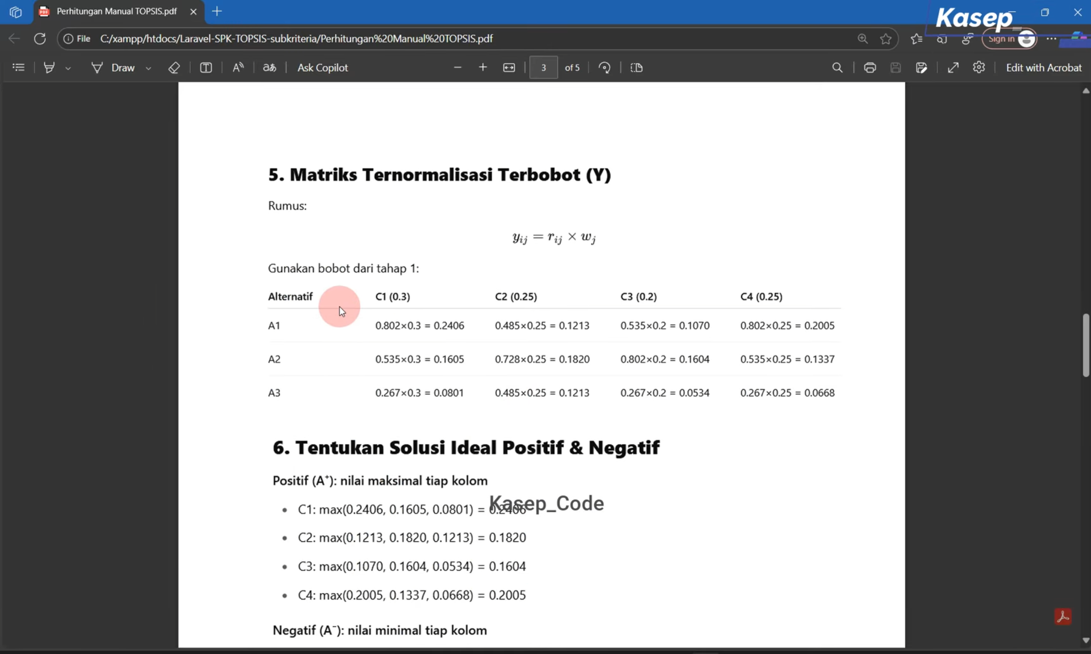The width and height of the screenshot is (1091, 654).
Task: Open the Draw pen options dropdown
Action: 149,68
